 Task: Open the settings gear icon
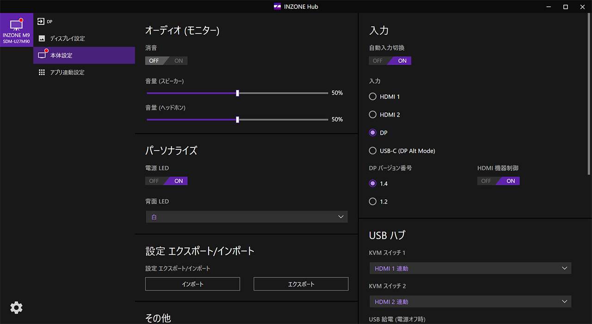[x=16, y=308]
